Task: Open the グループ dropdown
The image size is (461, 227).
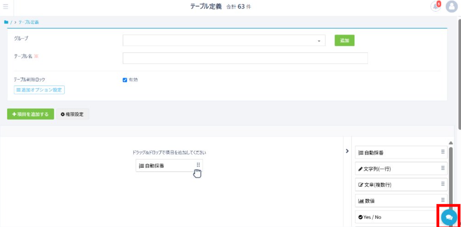Action: point(224,40)
